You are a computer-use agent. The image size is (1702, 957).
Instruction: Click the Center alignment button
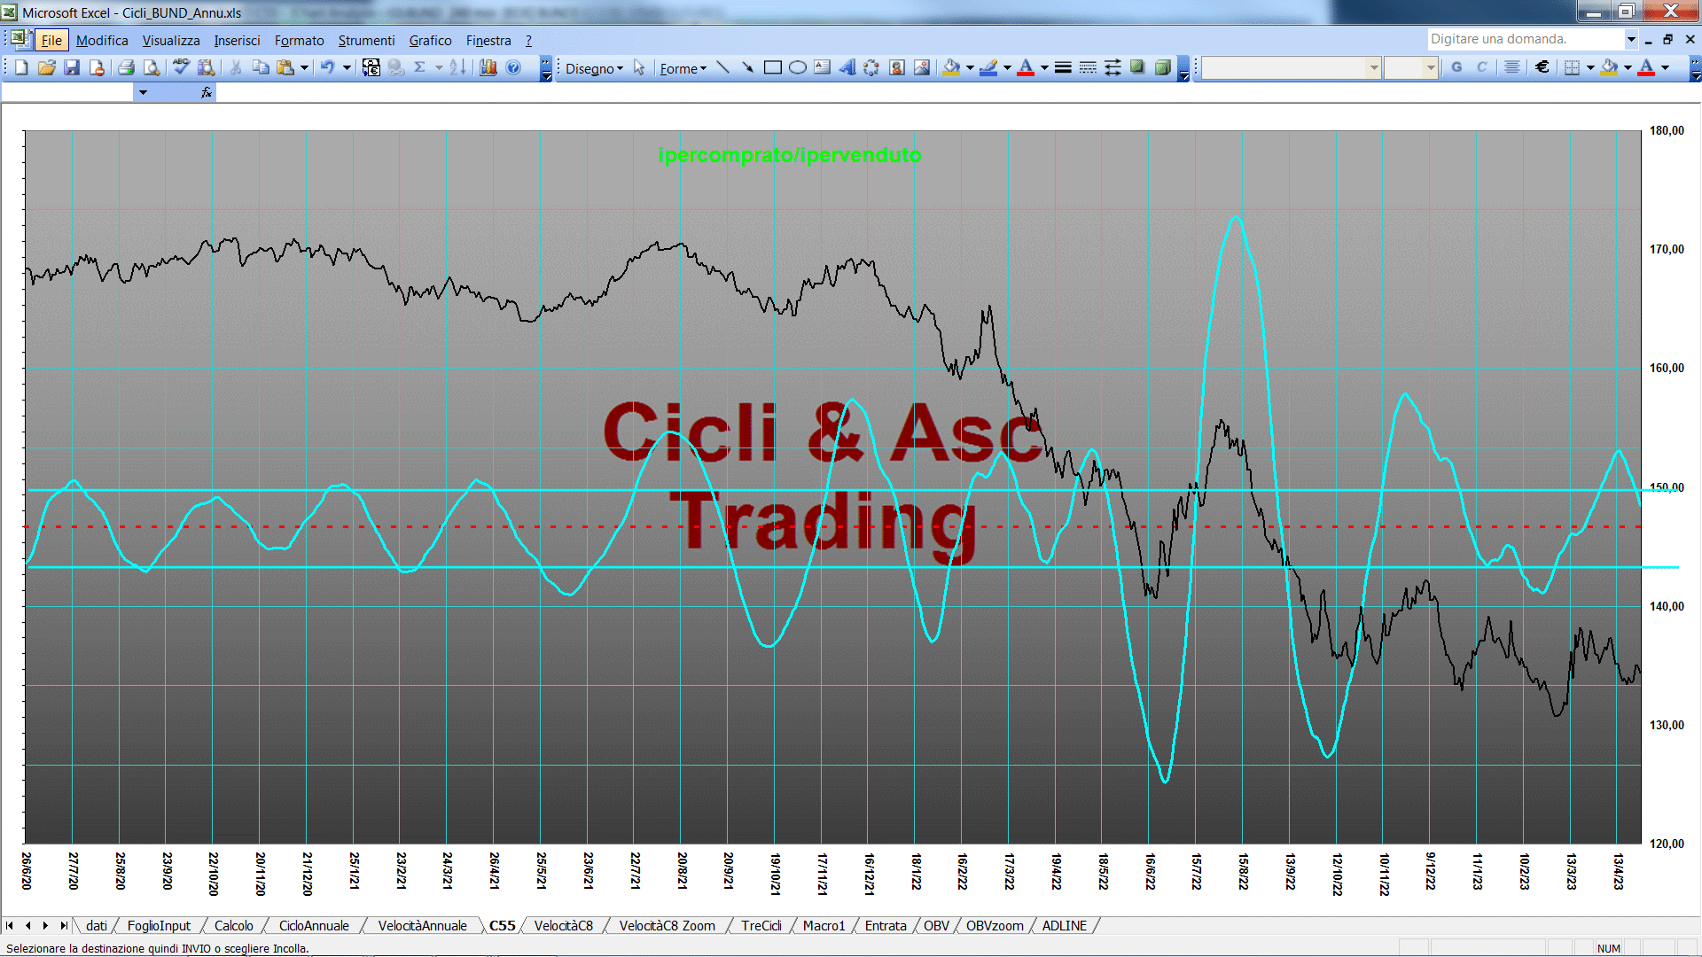(x=1512, y=67)
